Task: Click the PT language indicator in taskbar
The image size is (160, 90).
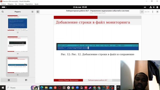Action: click(118, 87)
